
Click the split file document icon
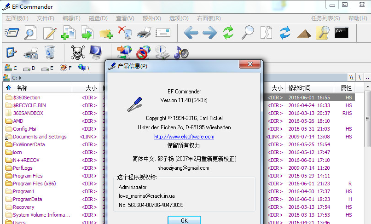tap(266, 33)
